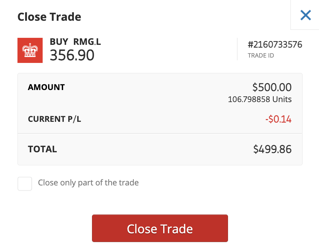Image resolution: width=319 pixels, height=247 pixels.
Task: Click the 356.90 price value
Action: (x=72, y=55)
